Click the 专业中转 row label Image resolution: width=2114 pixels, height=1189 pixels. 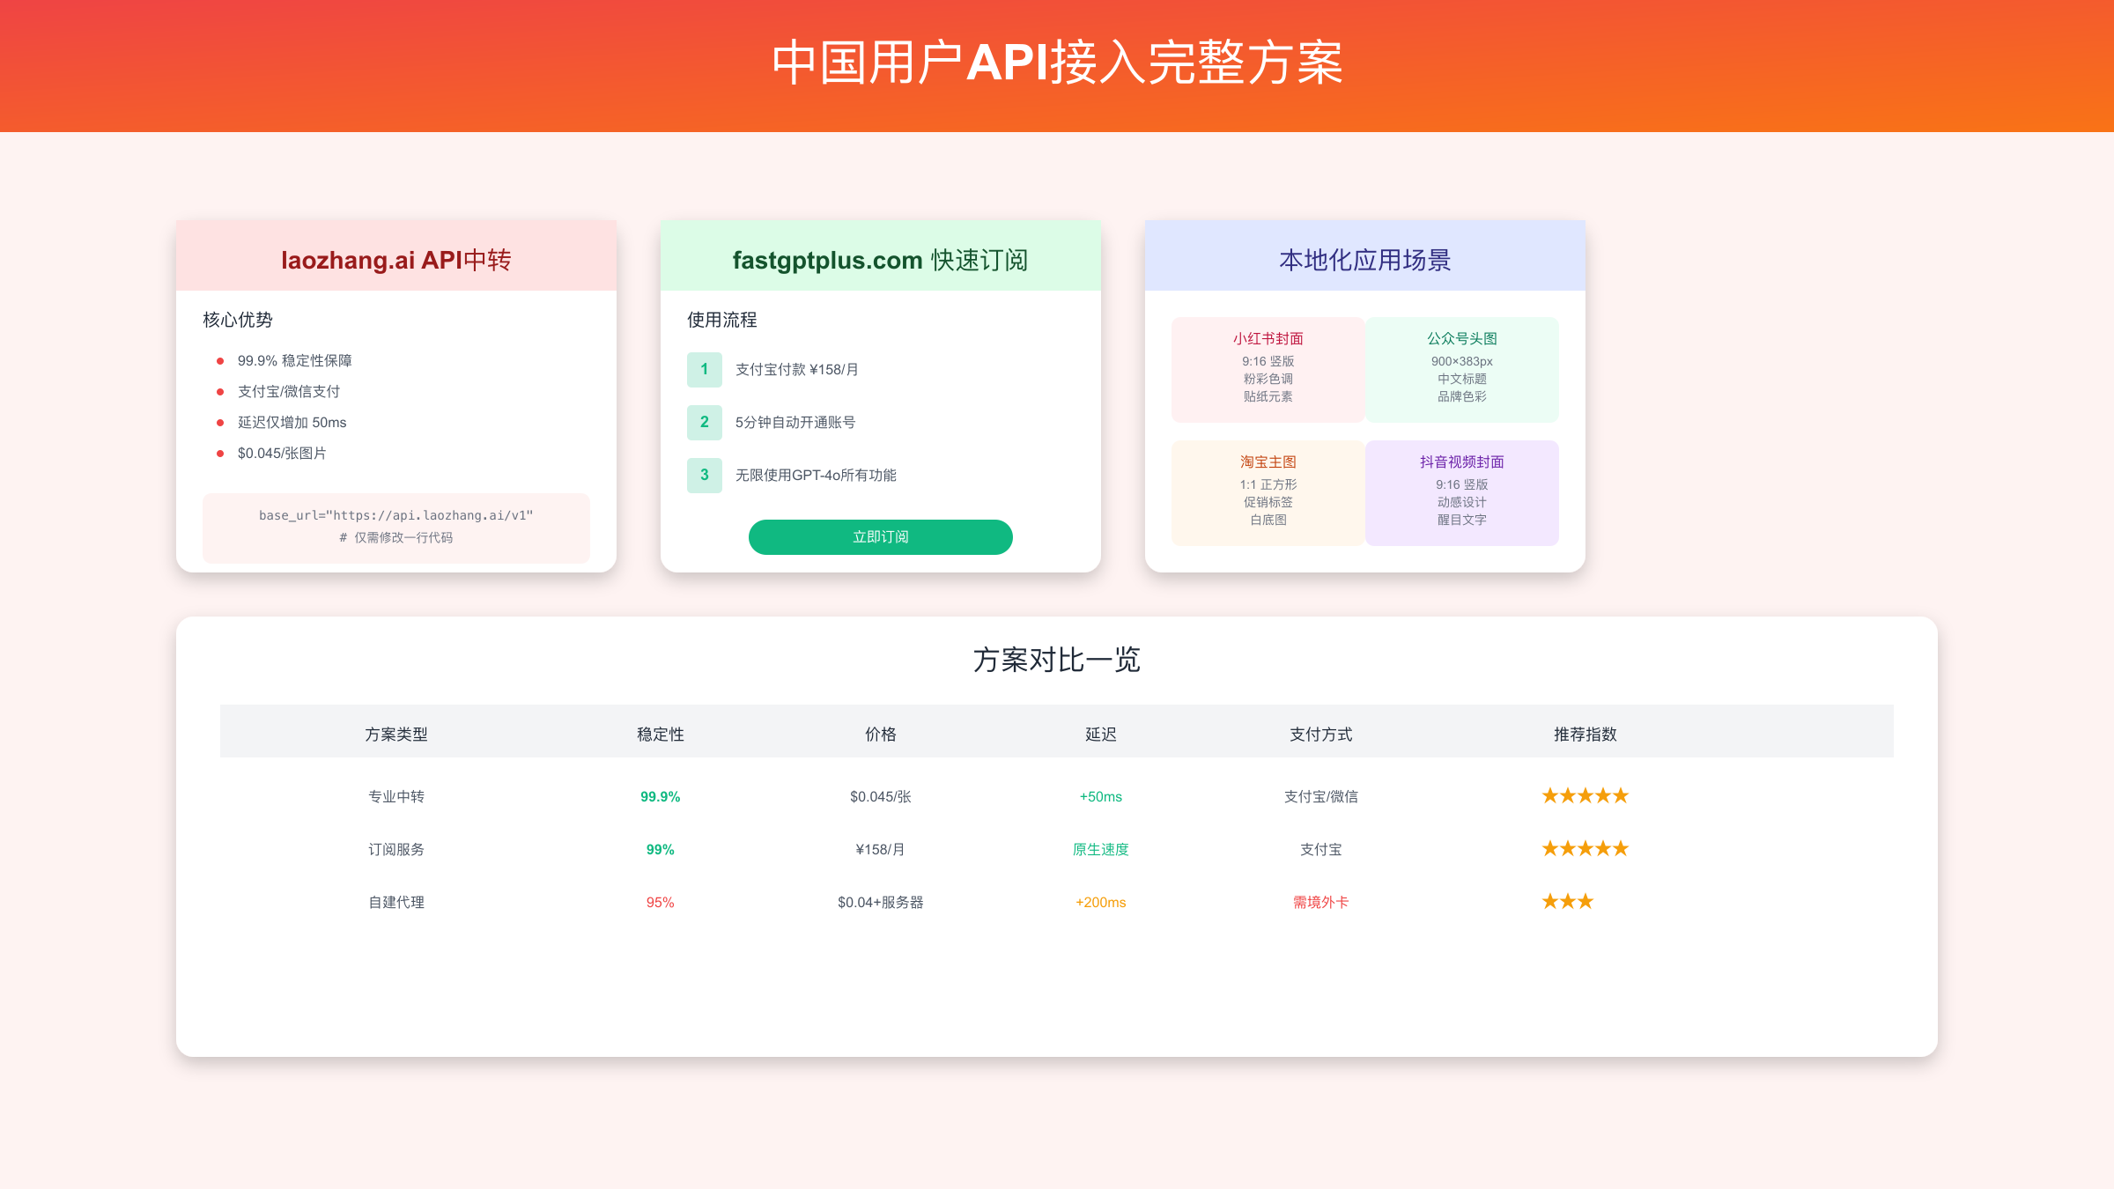point(396,797)
